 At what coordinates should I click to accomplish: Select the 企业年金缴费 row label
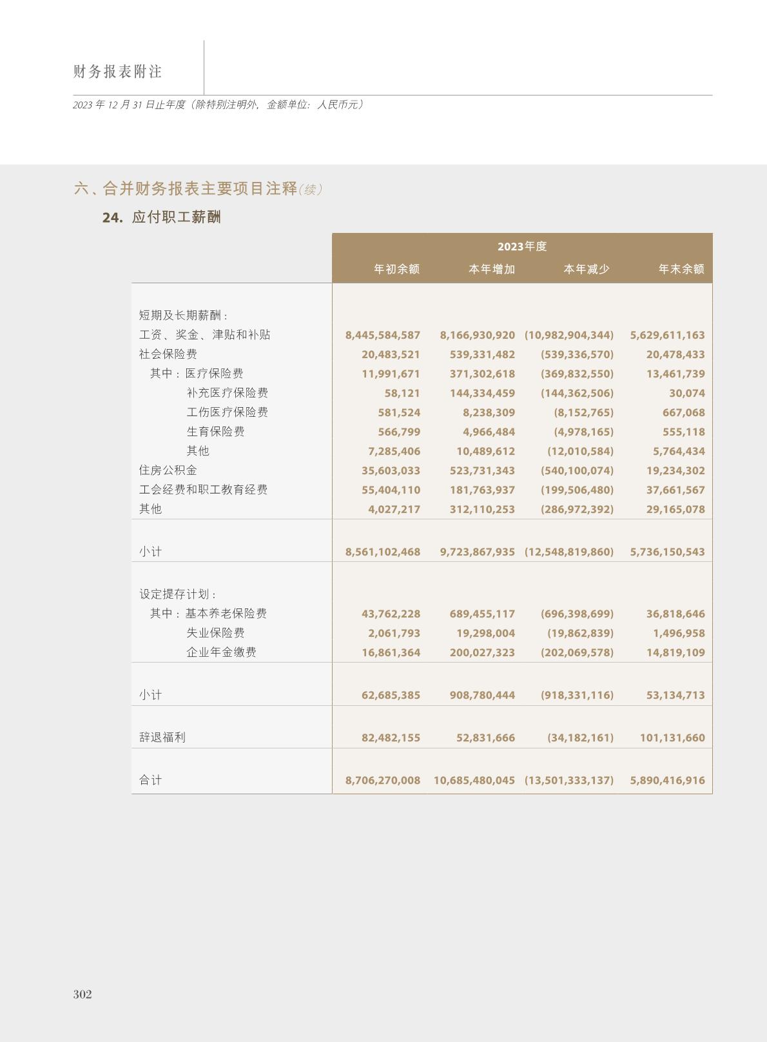point(221,652)
